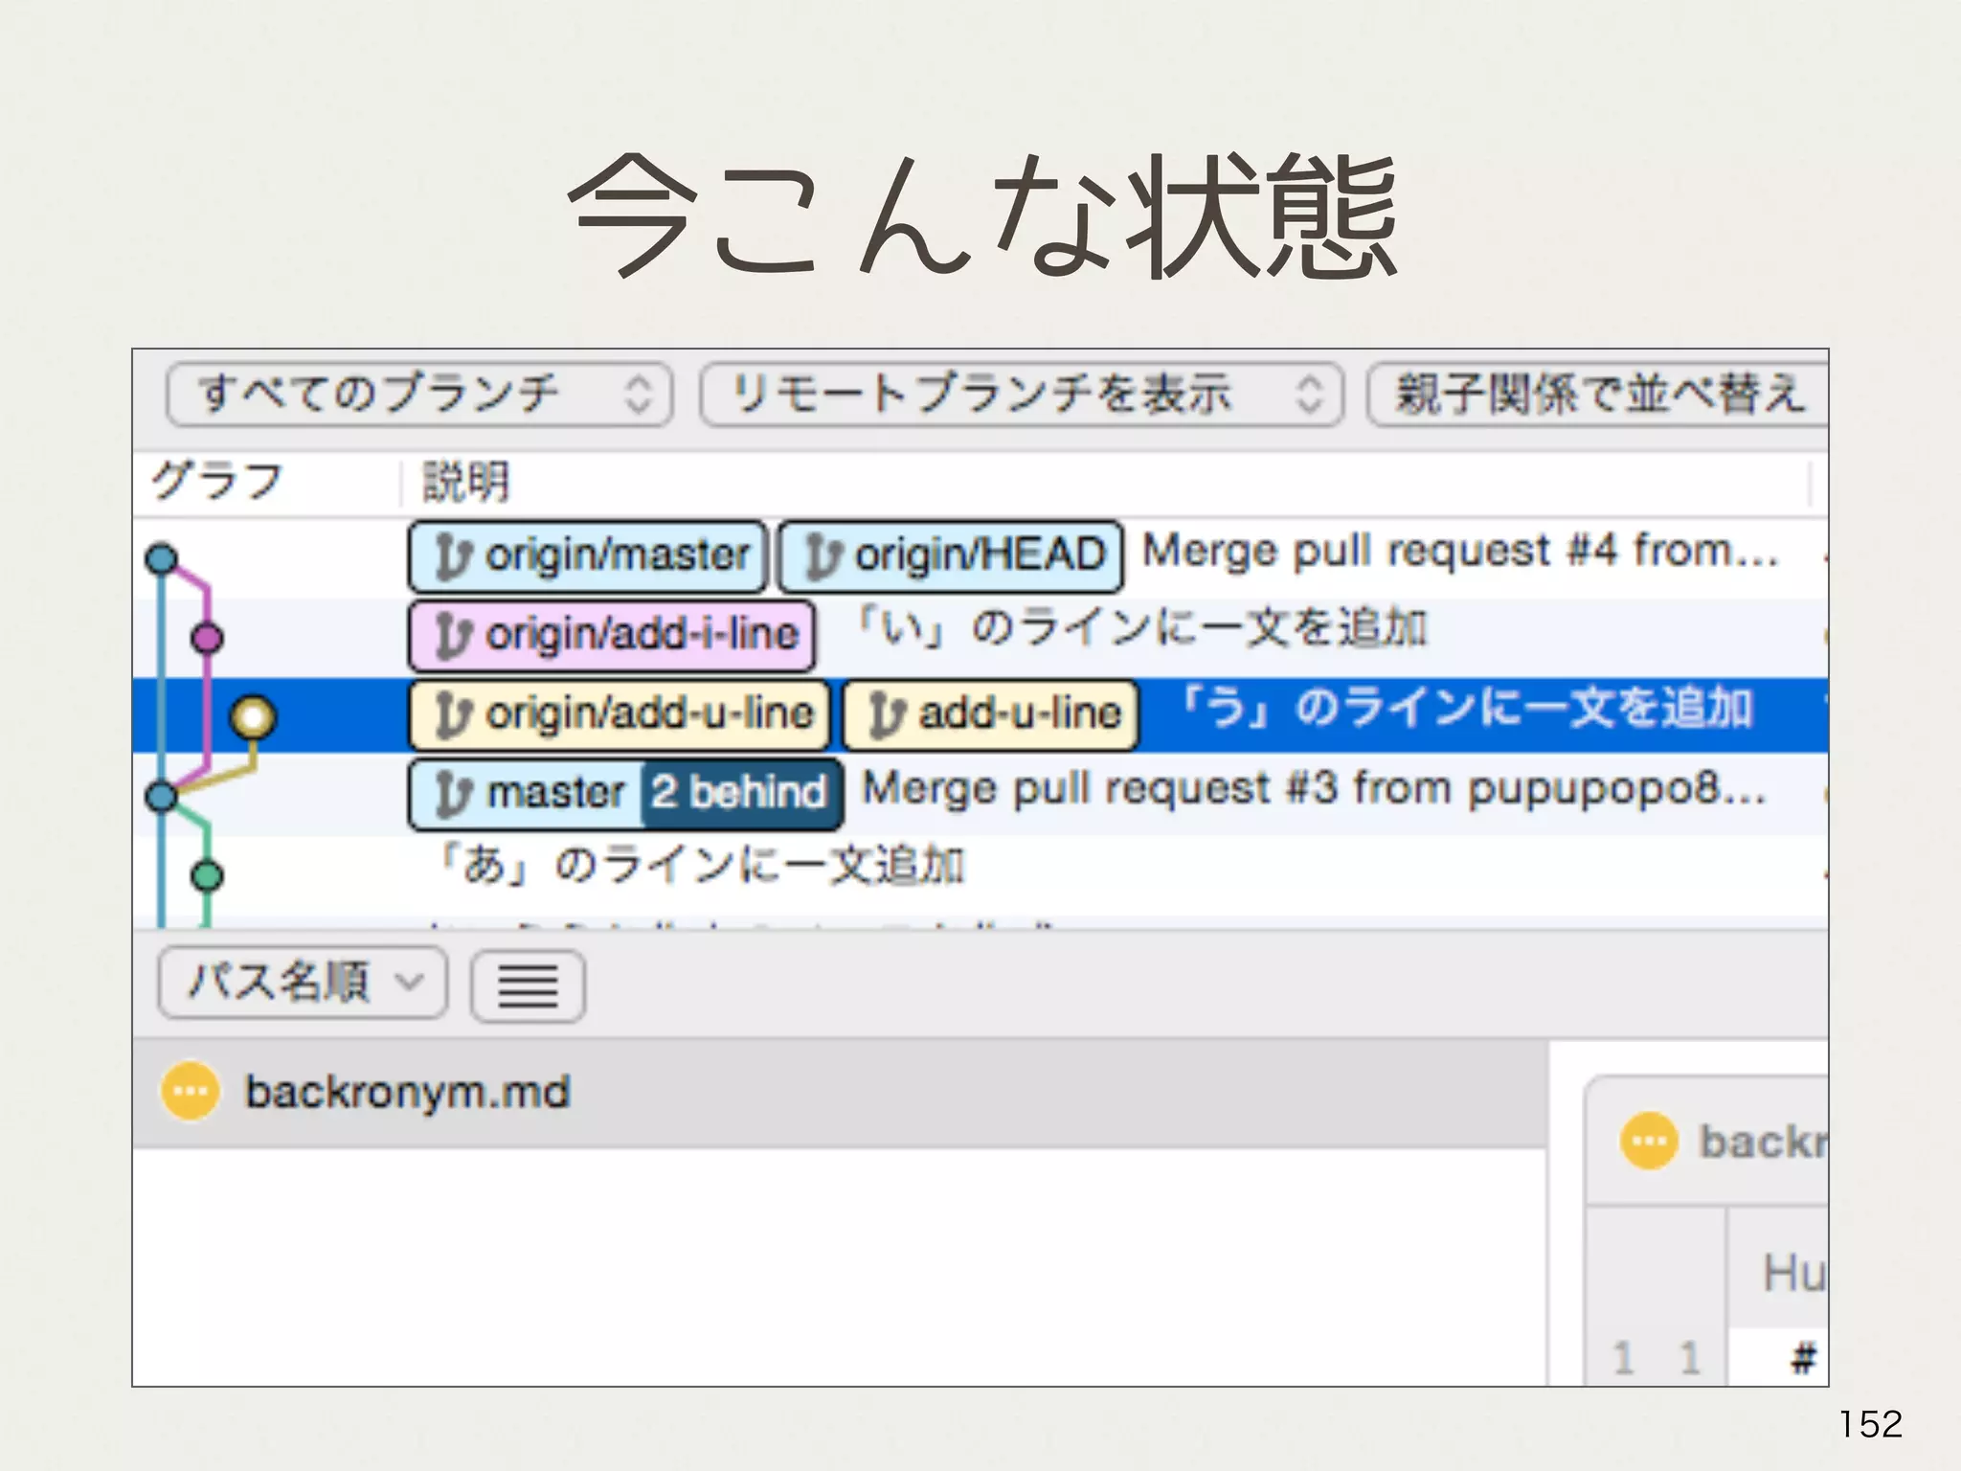
Task: Click the origin/HEAD branch label
Action: [950, 556]
